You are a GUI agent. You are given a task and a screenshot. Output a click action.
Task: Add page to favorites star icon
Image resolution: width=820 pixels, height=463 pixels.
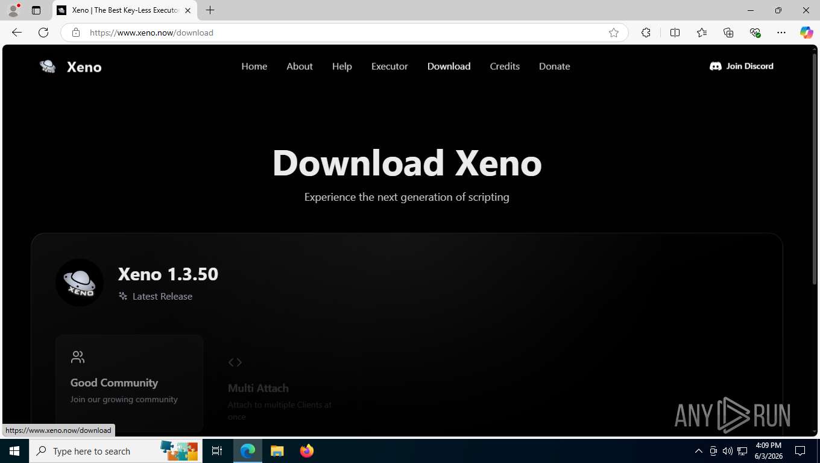pos(614,33)
